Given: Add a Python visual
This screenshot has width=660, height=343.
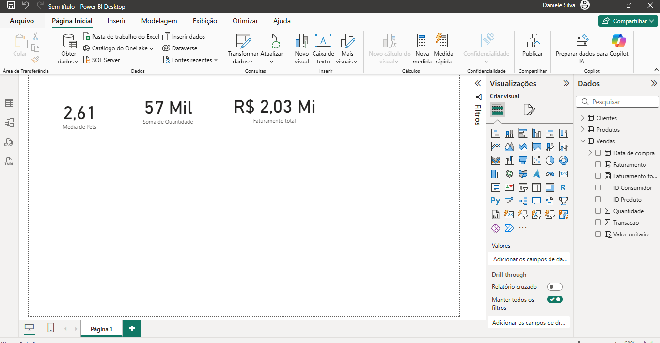Looking at the screenshot, I should click(x=495, y=201).
